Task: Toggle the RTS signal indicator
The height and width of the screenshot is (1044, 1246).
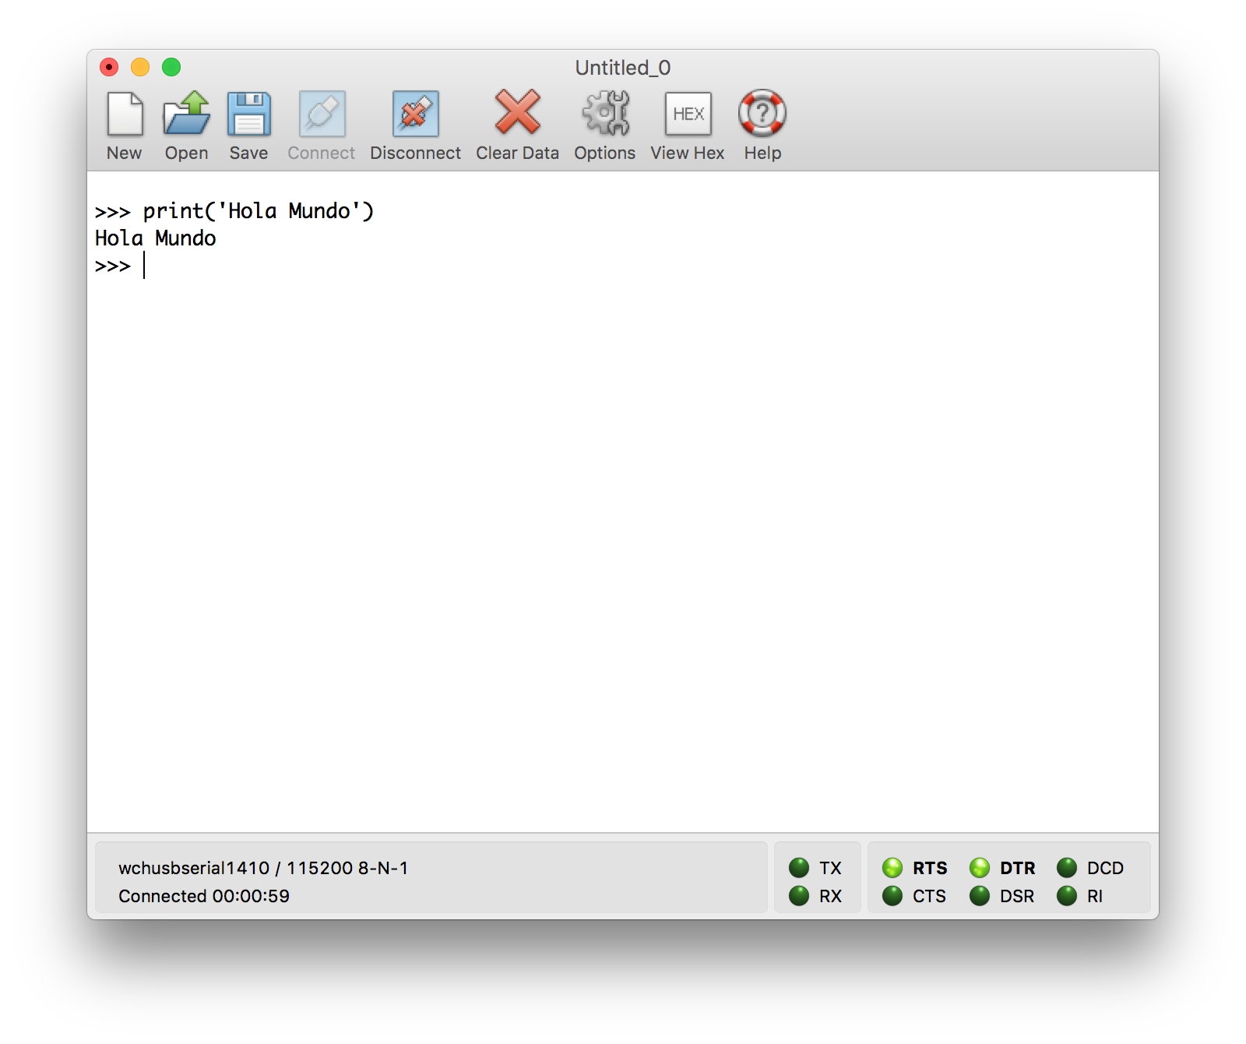Action: pyautogui.click(x=892, y=868)
